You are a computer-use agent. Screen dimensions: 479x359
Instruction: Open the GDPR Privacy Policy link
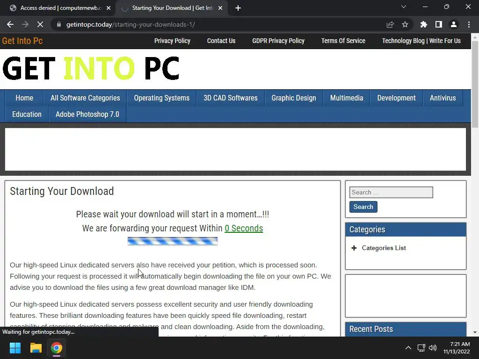(x=278, y=41)
